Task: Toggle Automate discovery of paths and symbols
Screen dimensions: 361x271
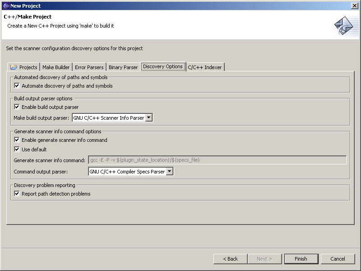Action: (x=17, y=86)
